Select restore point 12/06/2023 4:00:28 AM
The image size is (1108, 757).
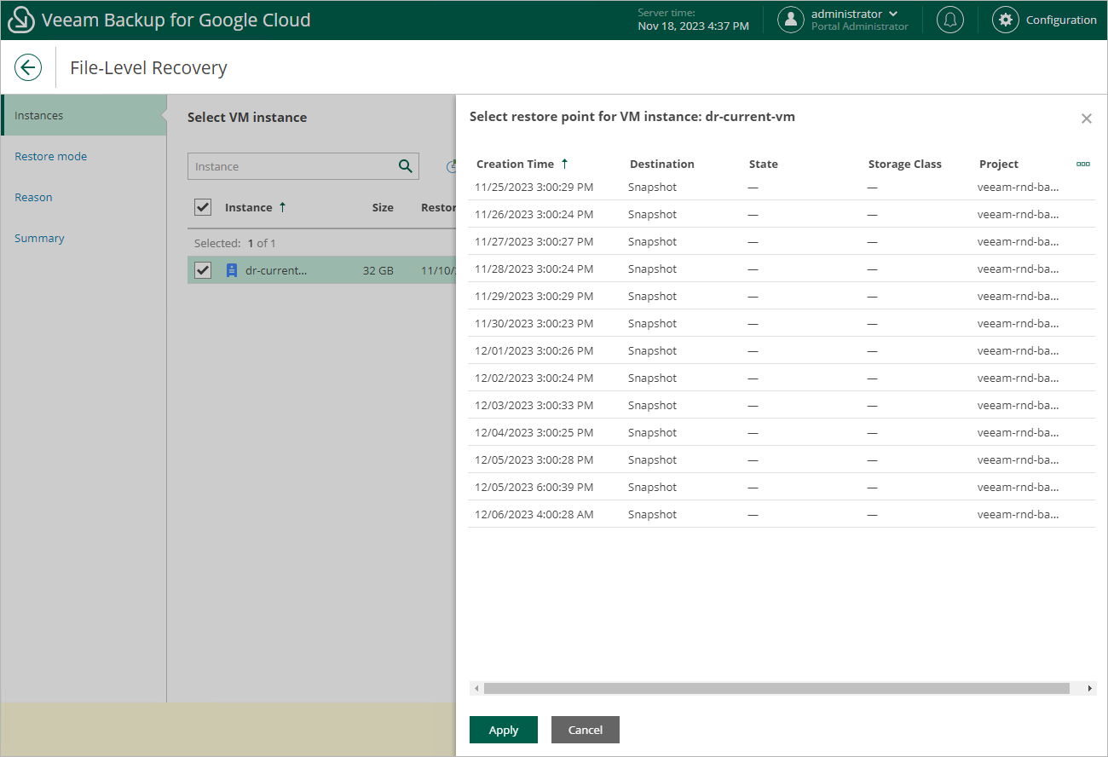pos(782,514)
